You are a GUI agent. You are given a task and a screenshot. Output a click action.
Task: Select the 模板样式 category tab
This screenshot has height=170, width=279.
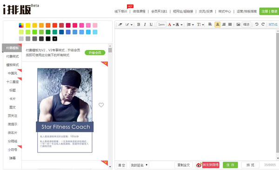[x=13, y=65]
